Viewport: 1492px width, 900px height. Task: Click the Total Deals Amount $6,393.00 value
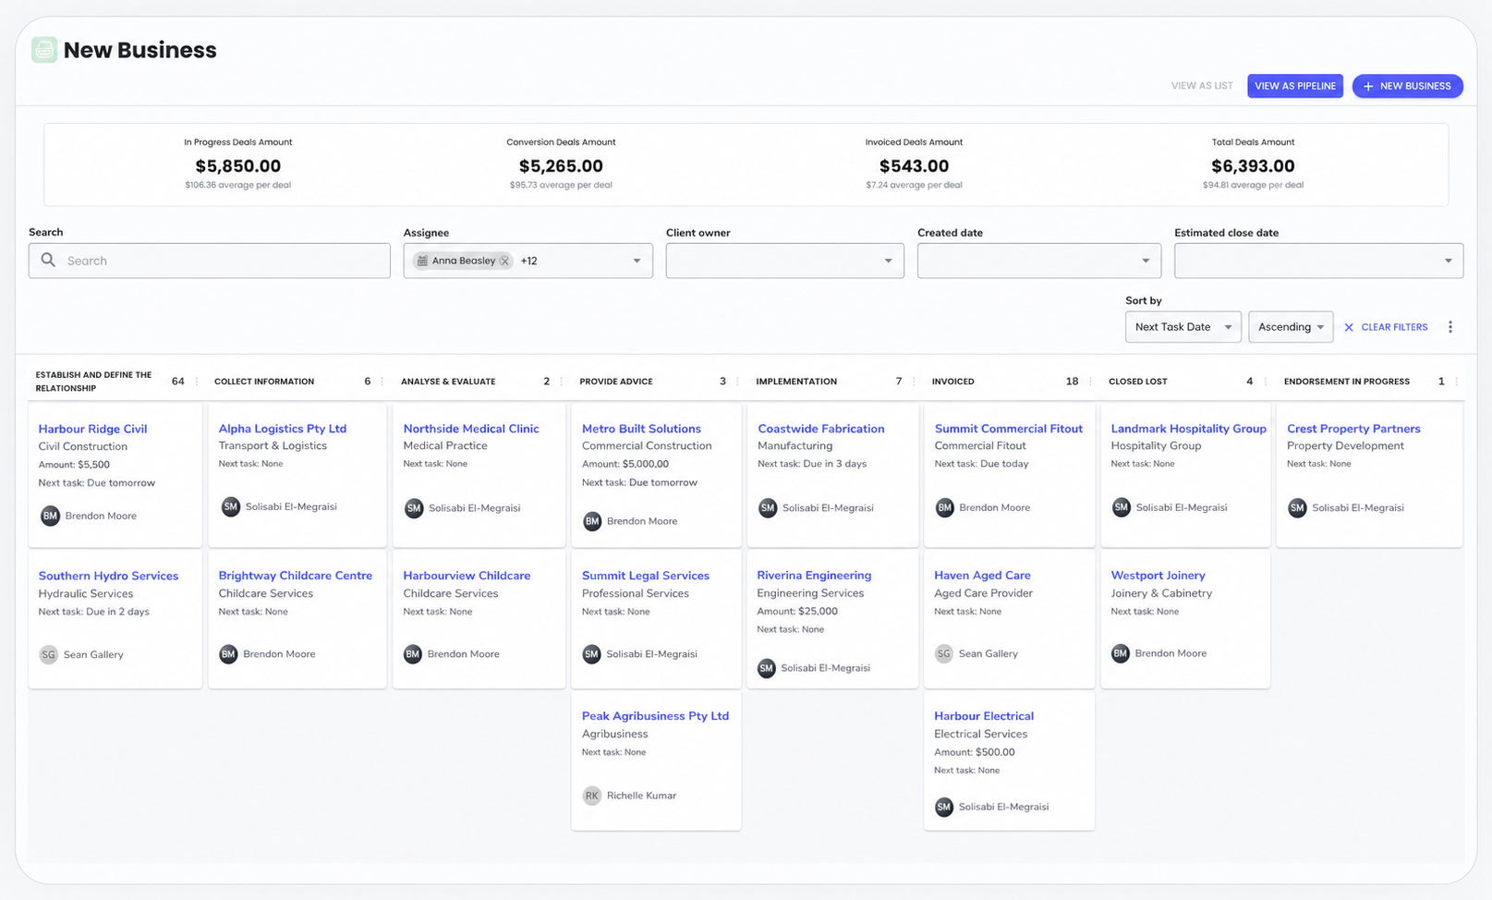[x=1253, y=166]
